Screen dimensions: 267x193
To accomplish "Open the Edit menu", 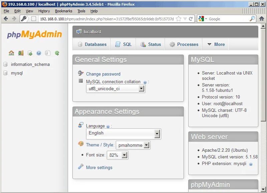I will tap(17, 11).
